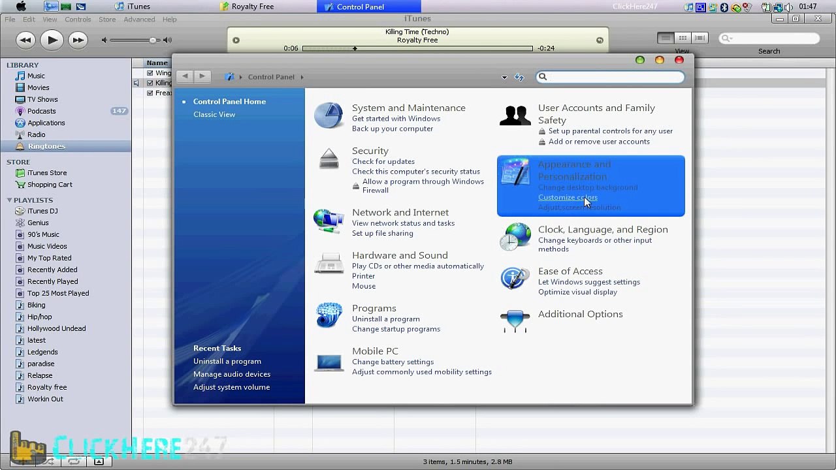Open the iTunes Controls menu

point(78,20)
